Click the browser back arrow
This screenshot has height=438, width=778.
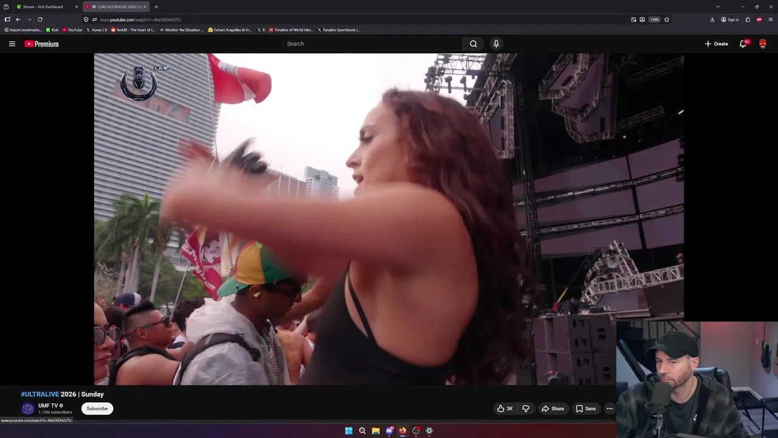point(18,19)
